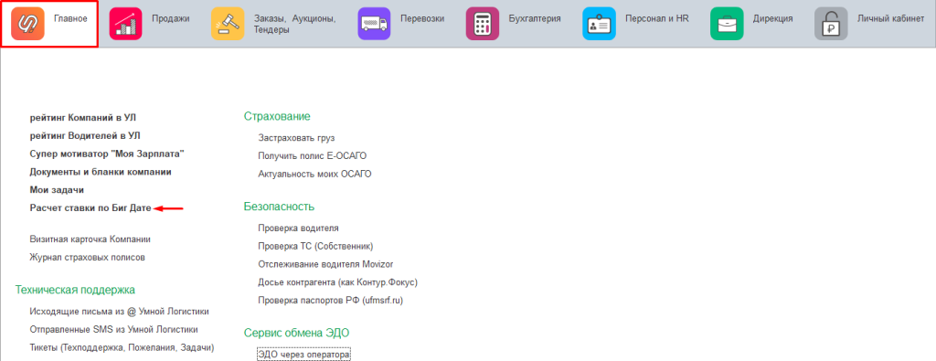
Task: Click the Продажи chart icon
Action: tap(125, 24)
